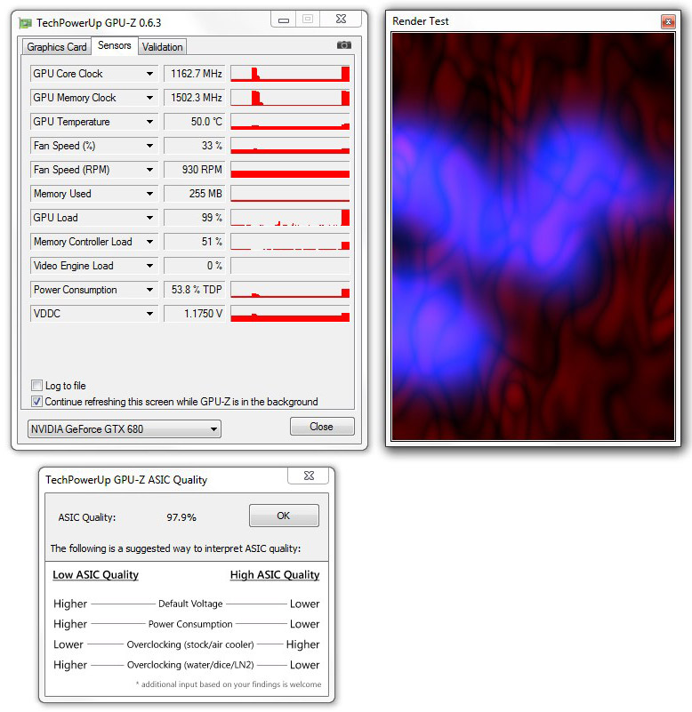
Task: Click the Close button in GPU-Z
Action: 322,427
